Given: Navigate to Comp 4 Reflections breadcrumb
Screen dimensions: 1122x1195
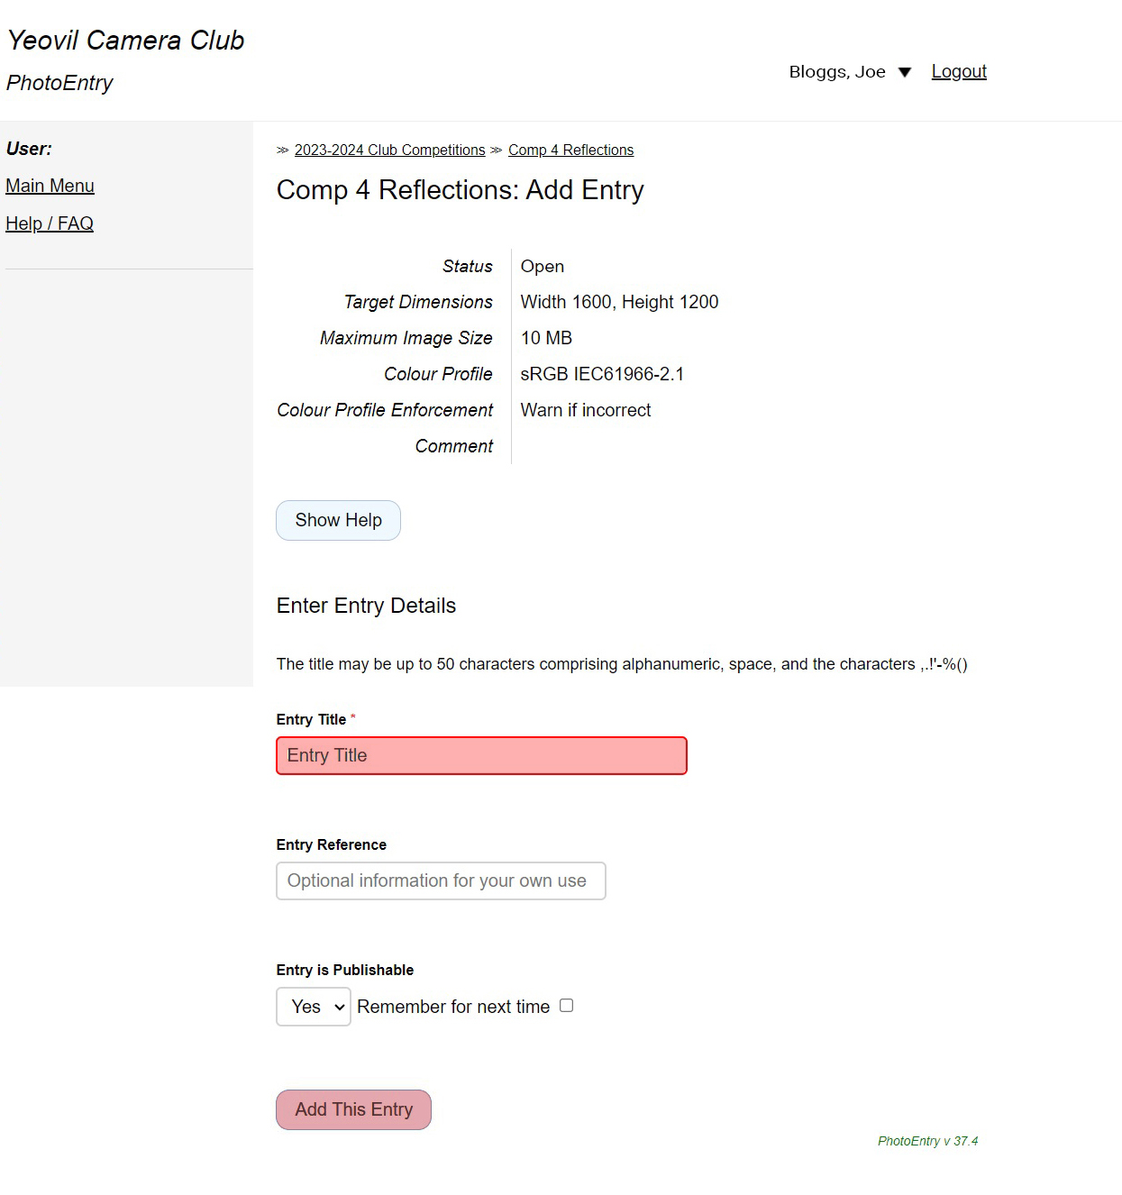Looking at the screenshot, I should [x=570, y=151].
